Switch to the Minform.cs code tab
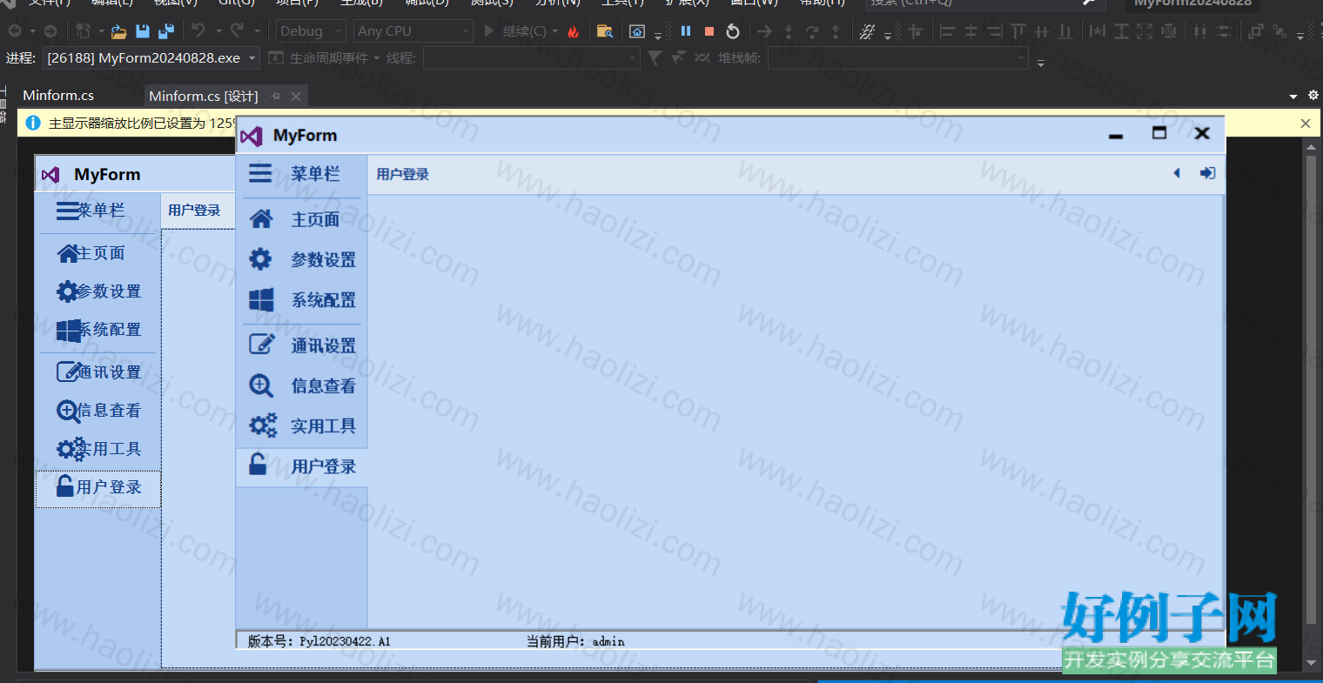 click(x=58, y=96)
